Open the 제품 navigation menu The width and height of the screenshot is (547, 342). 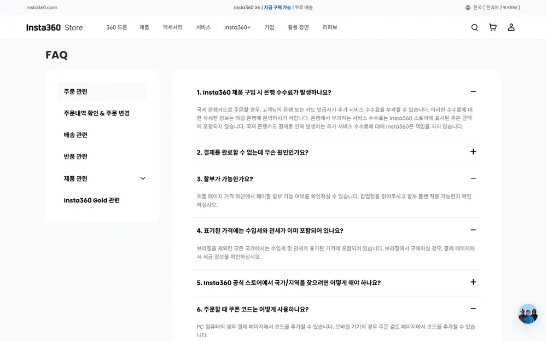coord(144,27)
